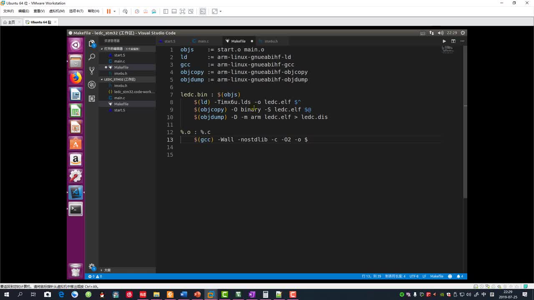534x300 pixels.
Task: Switch to the start.S editor tab
Action: [x=170, y=41]
